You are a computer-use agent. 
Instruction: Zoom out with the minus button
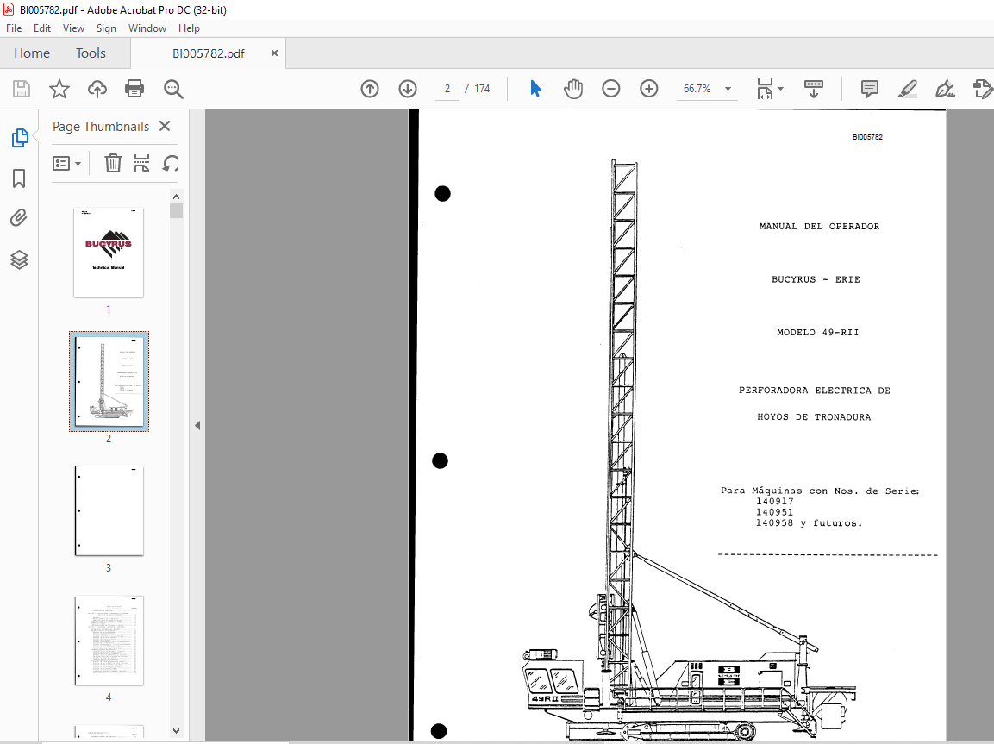point(611,89)
